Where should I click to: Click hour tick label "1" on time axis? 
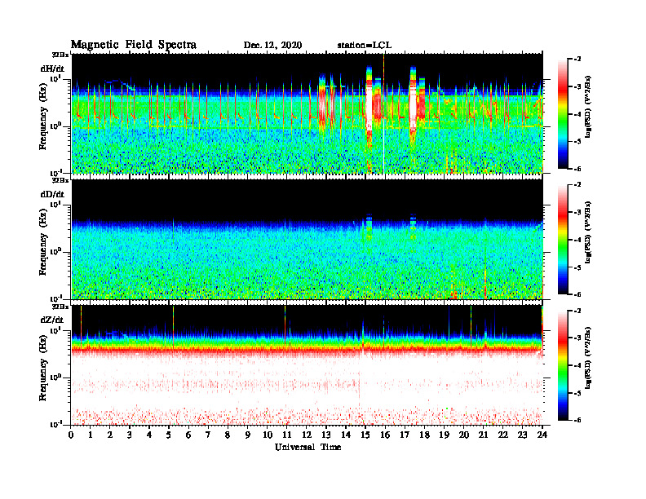(x=91, y=435)
